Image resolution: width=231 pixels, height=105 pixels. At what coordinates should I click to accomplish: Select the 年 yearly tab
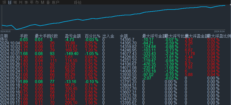click(32, 2)
